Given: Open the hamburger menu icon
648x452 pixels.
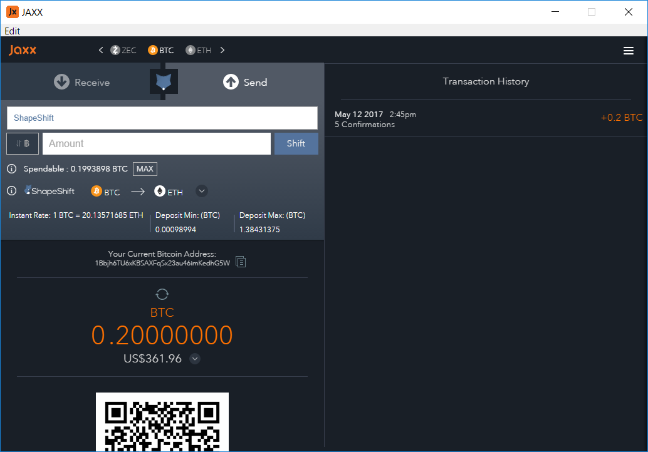Looking at the screenshot, I should tap(628, 50).
